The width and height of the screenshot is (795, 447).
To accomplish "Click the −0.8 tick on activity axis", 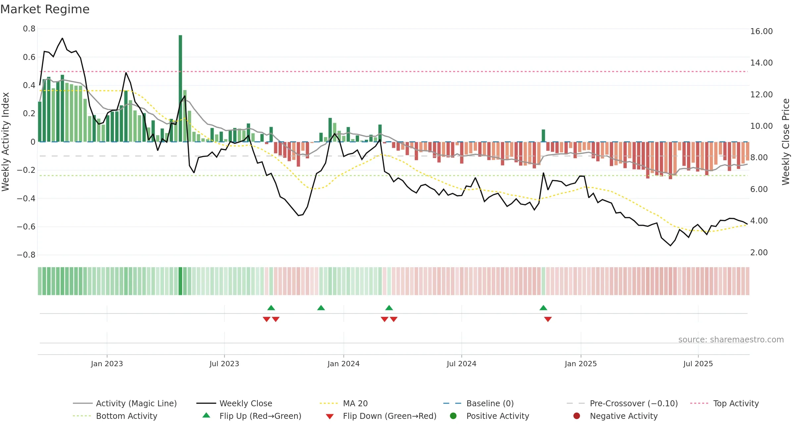I will [26, 255].
